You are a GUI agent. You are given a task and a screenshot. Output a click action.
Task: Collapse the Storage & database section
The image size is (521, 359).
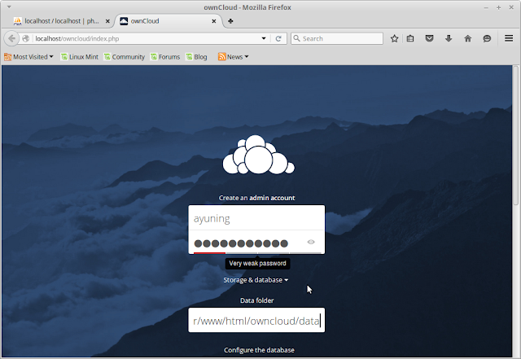click(x=256, y=280)
